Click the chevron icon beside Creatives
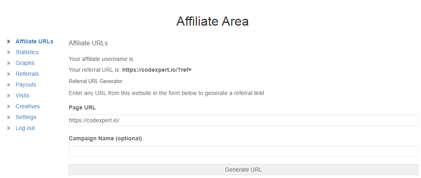421x178 pixels. pos(9,106)
